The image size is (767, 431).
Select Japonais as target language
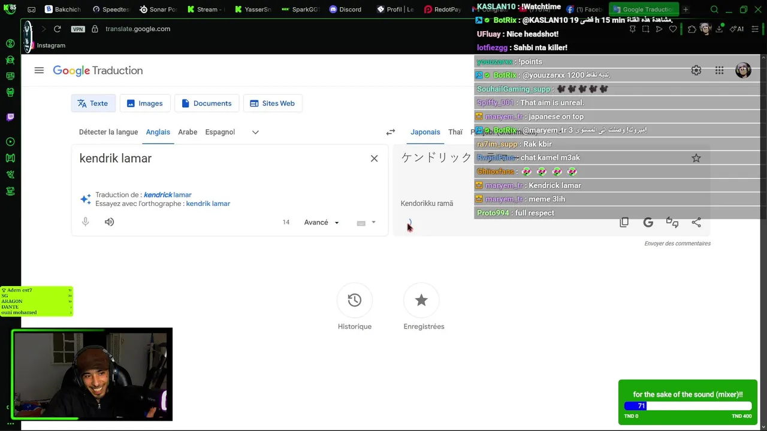point(425,132)
